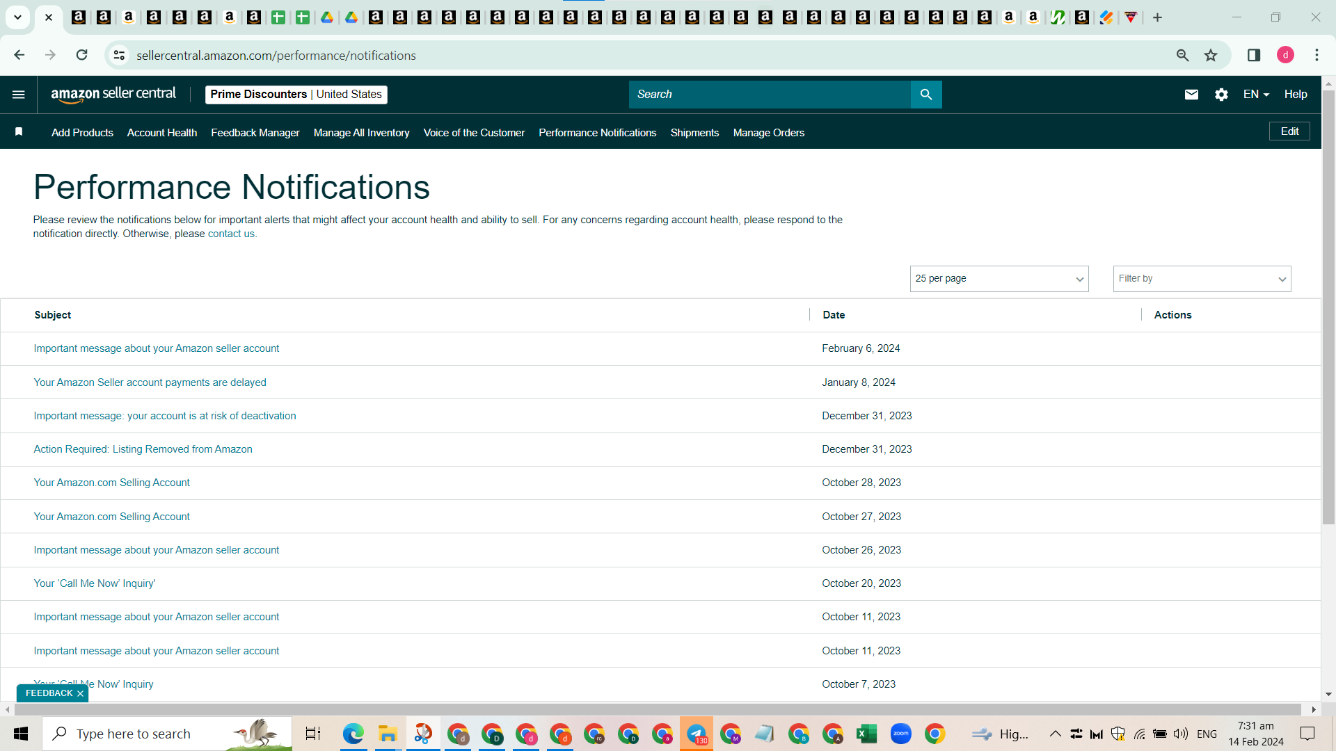Reload the page with the refresh icon
Image resolution: width=1336 pixels, height=751 pixels.
pos(81,55)
